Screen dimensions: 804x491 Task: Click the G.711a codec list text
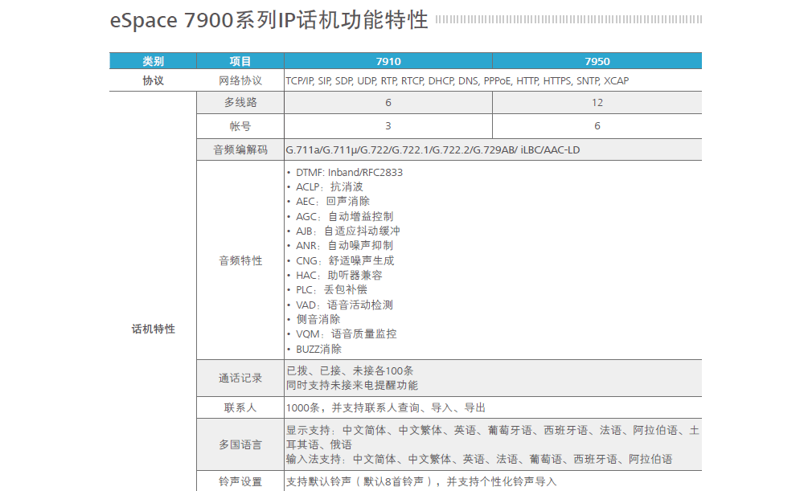[x=433, y=149]
